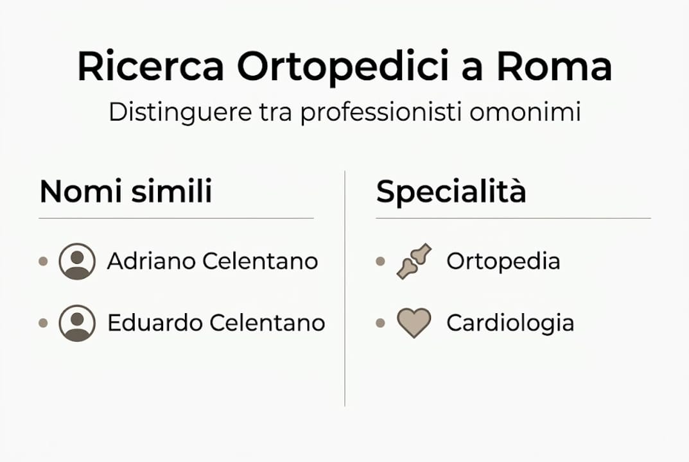
Task: Click the horizontal line under "Specialità"
Action: click(x=513, y=218)
